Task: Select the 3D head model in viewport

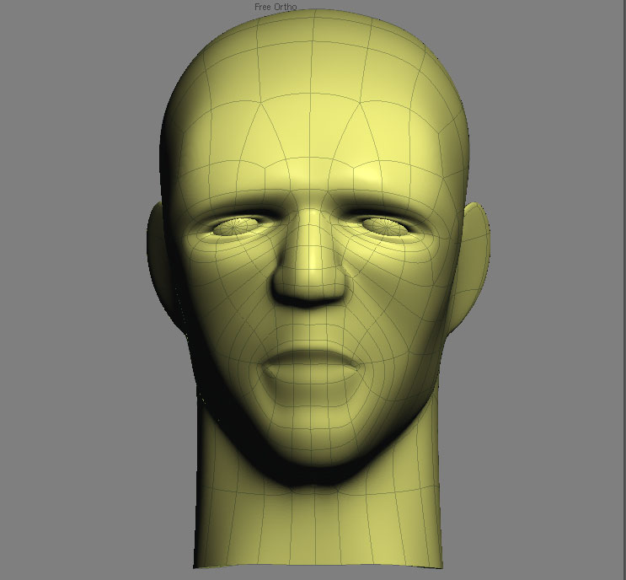Action: pyautogui.click(x=318, y=287)
